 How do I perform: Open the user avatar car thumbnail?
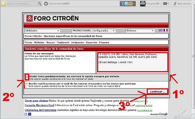tap(143, 4)
